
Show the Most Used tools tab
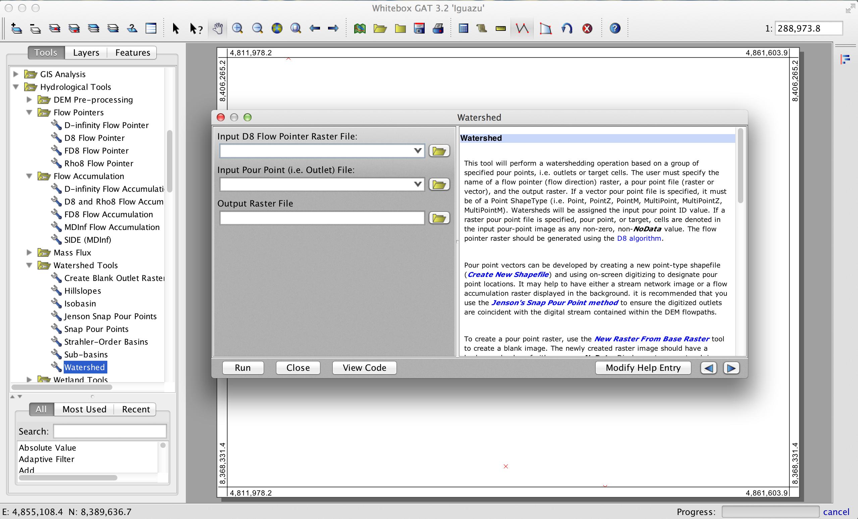click(x=84, y=409)
